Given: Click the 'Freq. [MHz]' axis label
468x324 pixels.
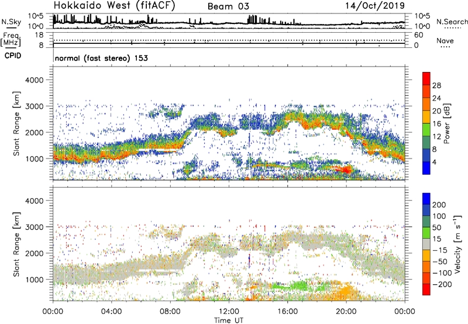Looking at the screenshot, I should [x=11, y=39].
